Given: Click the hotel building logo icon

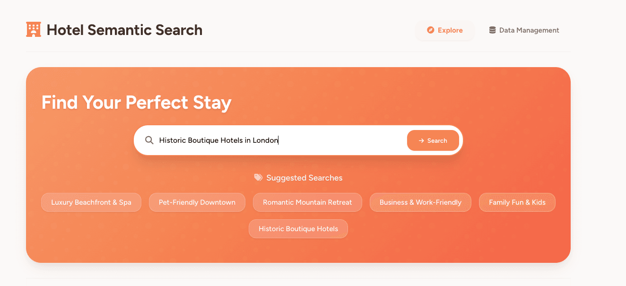Looking at the screenshot, I should point(34,29).
